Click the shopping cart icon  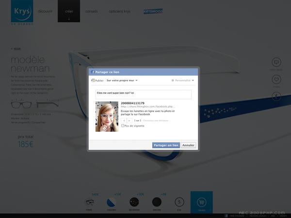(x=201, y=202)
